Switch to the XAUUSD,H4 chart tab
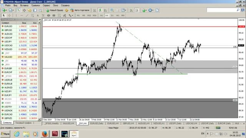The height and width of the screenshot is (138, 246). [68, 123]
